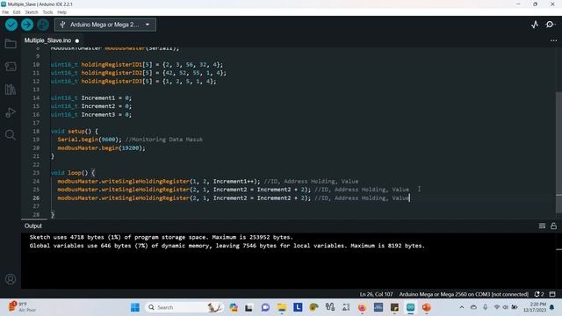Viewport: 562px width, 316px height.
Task: Open the board selector dropdown Arduino Mega
Action: point(105,25)
